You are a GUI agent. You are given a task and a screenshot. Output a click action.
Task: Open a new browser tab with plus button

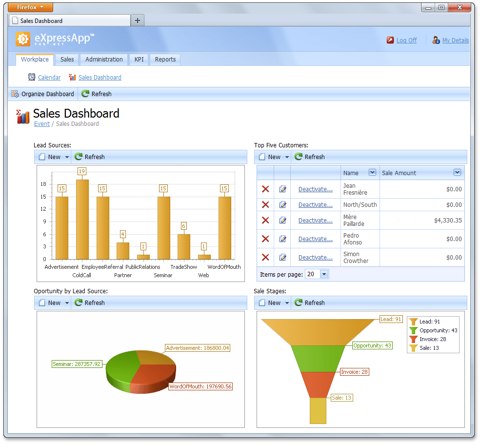[x=138, y=20]
